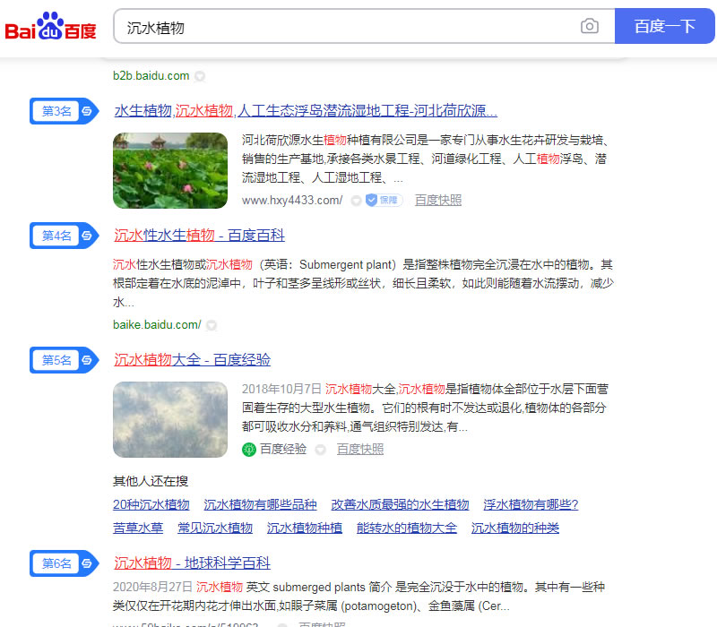Click the 第6名 rank badge
The width and height of the screenshot is (717, 627).
[x=64, y=563]
